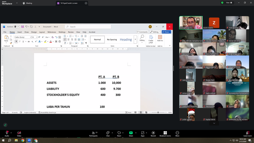Apply superscript formatting
The height and width of the screenshot is (143, 254).
pyautogui.click(x=36, y=42)
